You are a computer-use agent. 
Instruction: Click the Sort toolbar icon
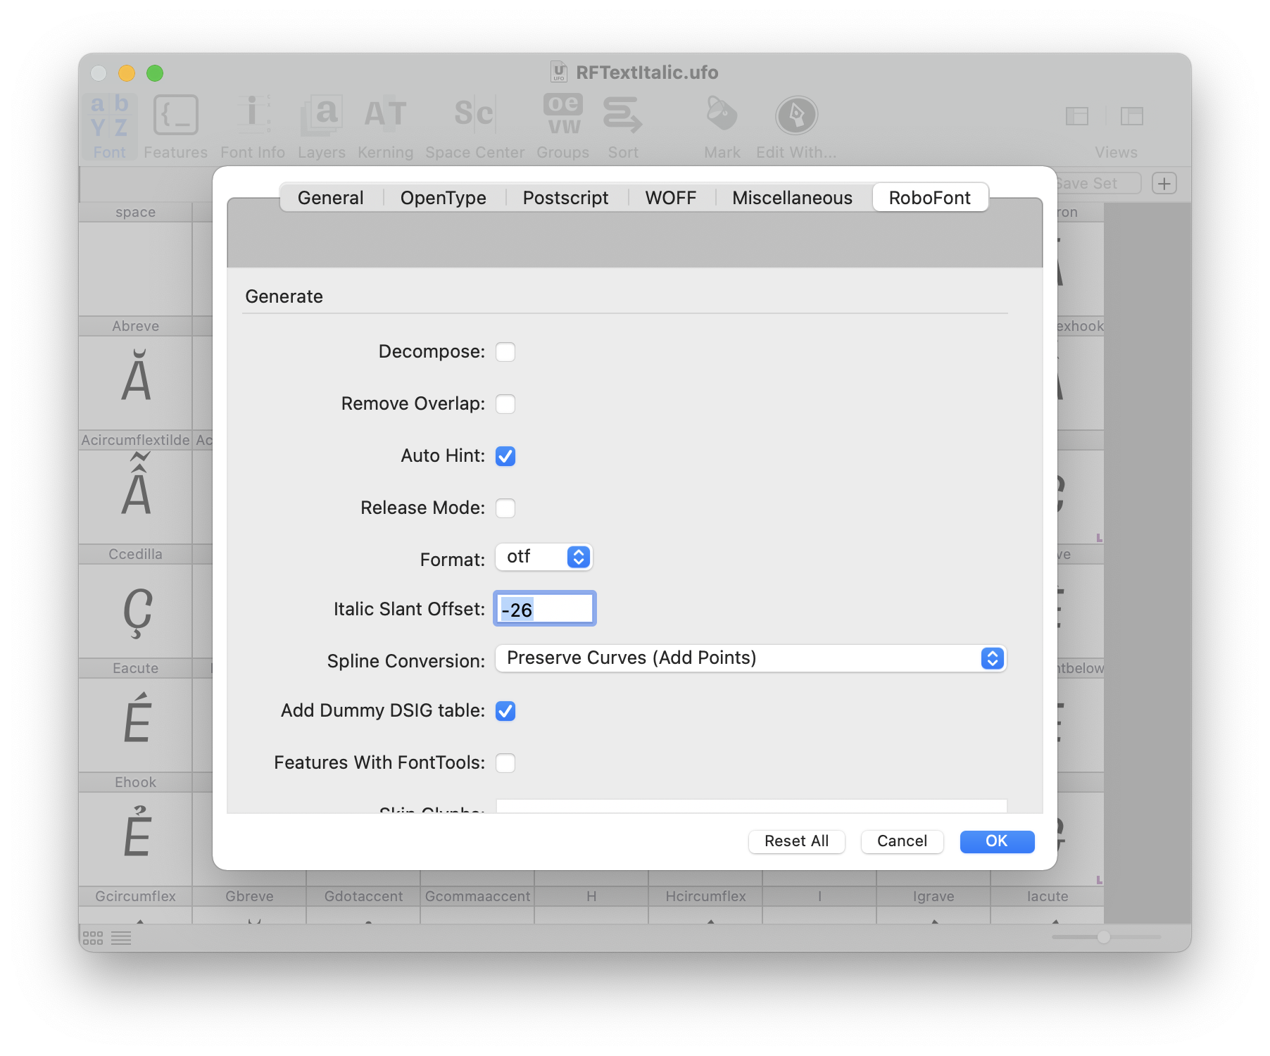tap(622, 126)
